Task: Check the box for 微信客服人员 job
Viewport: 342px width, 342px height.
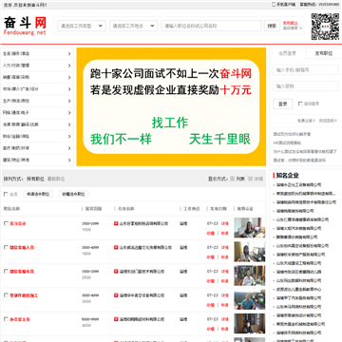Action: (6, 248)
